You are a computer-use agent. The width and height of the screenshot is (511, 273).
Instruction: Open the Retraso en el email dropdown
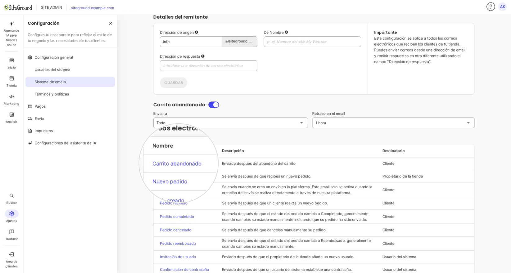tap(393, 123)
